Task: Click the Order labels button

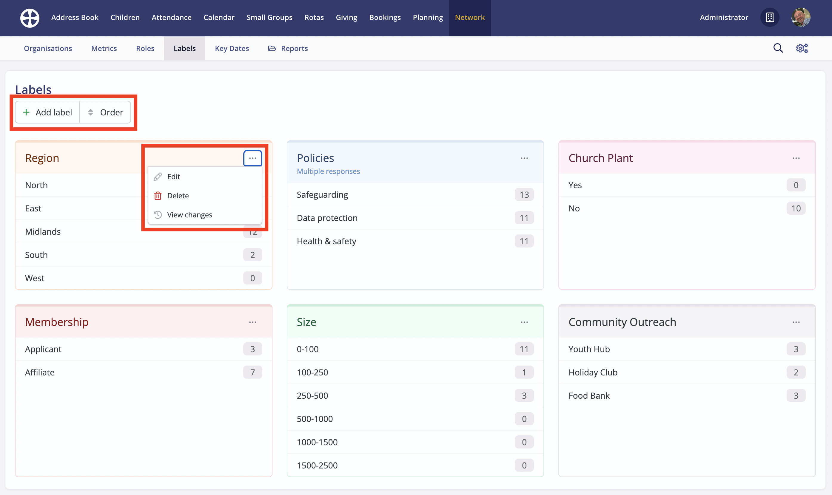Action: [x=105, y=112]
